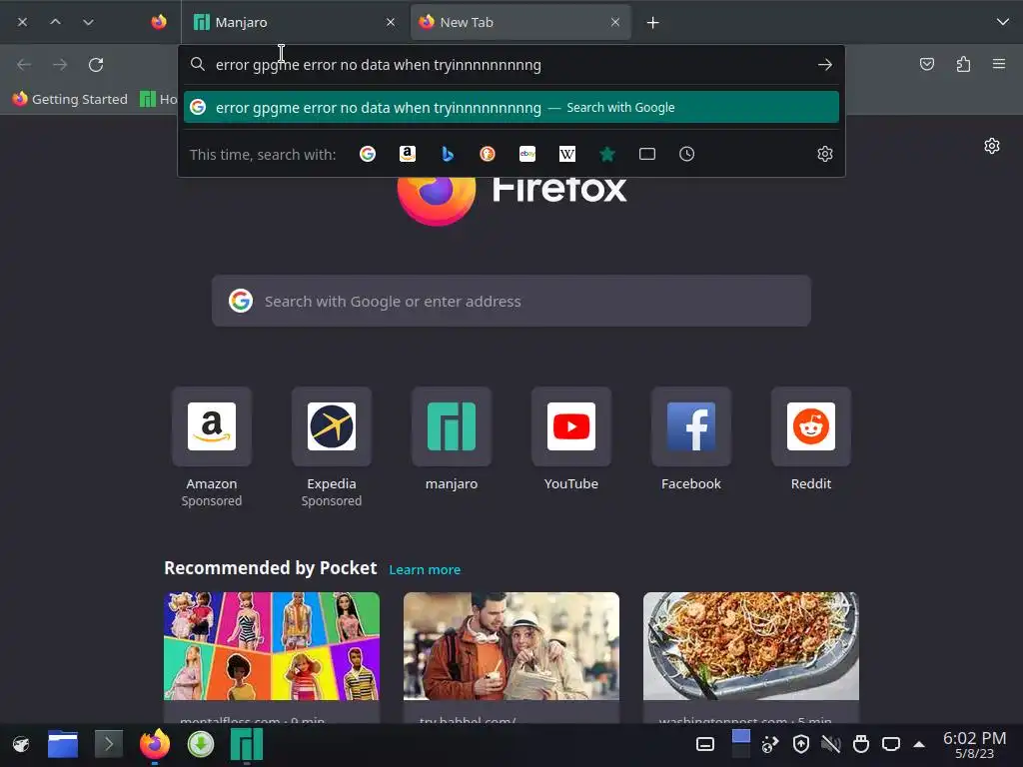Search bookmarks using the star icon
This screenshot has width=1023, height=767.
tap(607, 154)
